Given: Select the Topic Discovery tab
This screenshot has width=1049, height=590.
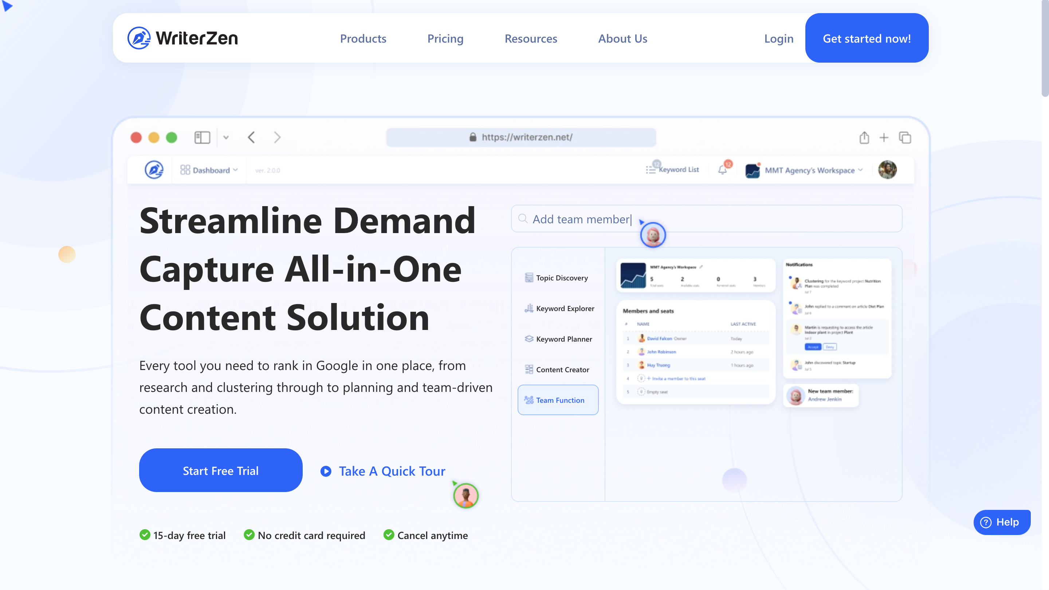Looking at the screenshot, I should (x=558, y=278).
